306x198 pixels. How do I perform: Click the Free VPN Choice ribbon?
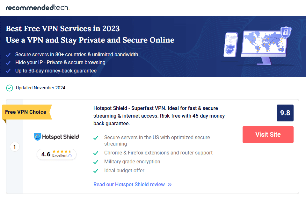[x=26, y=112]
